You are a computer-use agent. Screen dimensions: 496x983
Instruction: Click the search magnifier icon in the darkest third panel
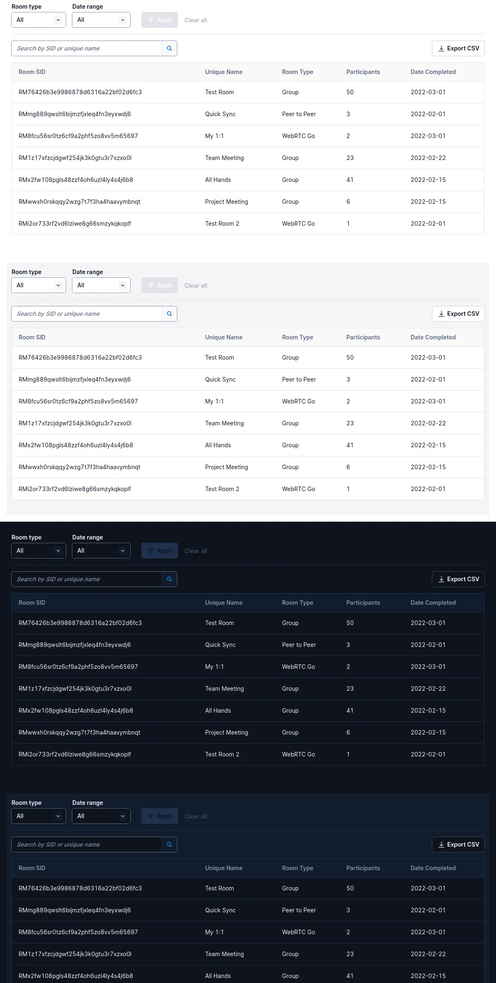169,579
